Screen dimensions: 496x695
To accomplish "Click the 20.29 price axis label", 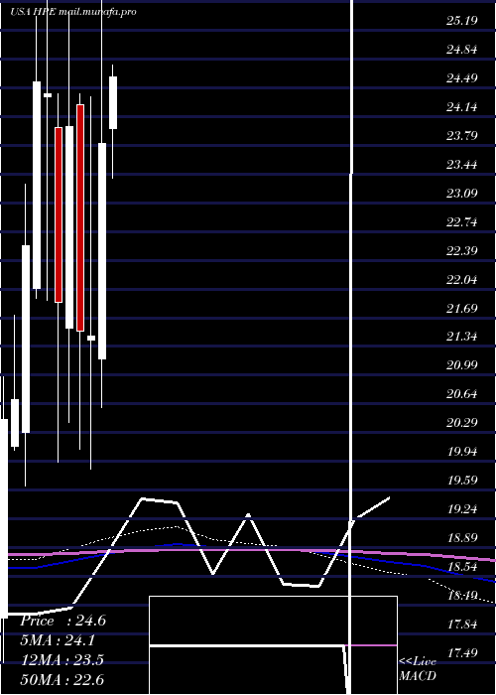I will (x=462, y=423).
